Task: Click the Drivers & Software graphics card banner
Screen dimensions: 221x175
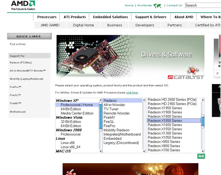Action: tap(130, 57)
